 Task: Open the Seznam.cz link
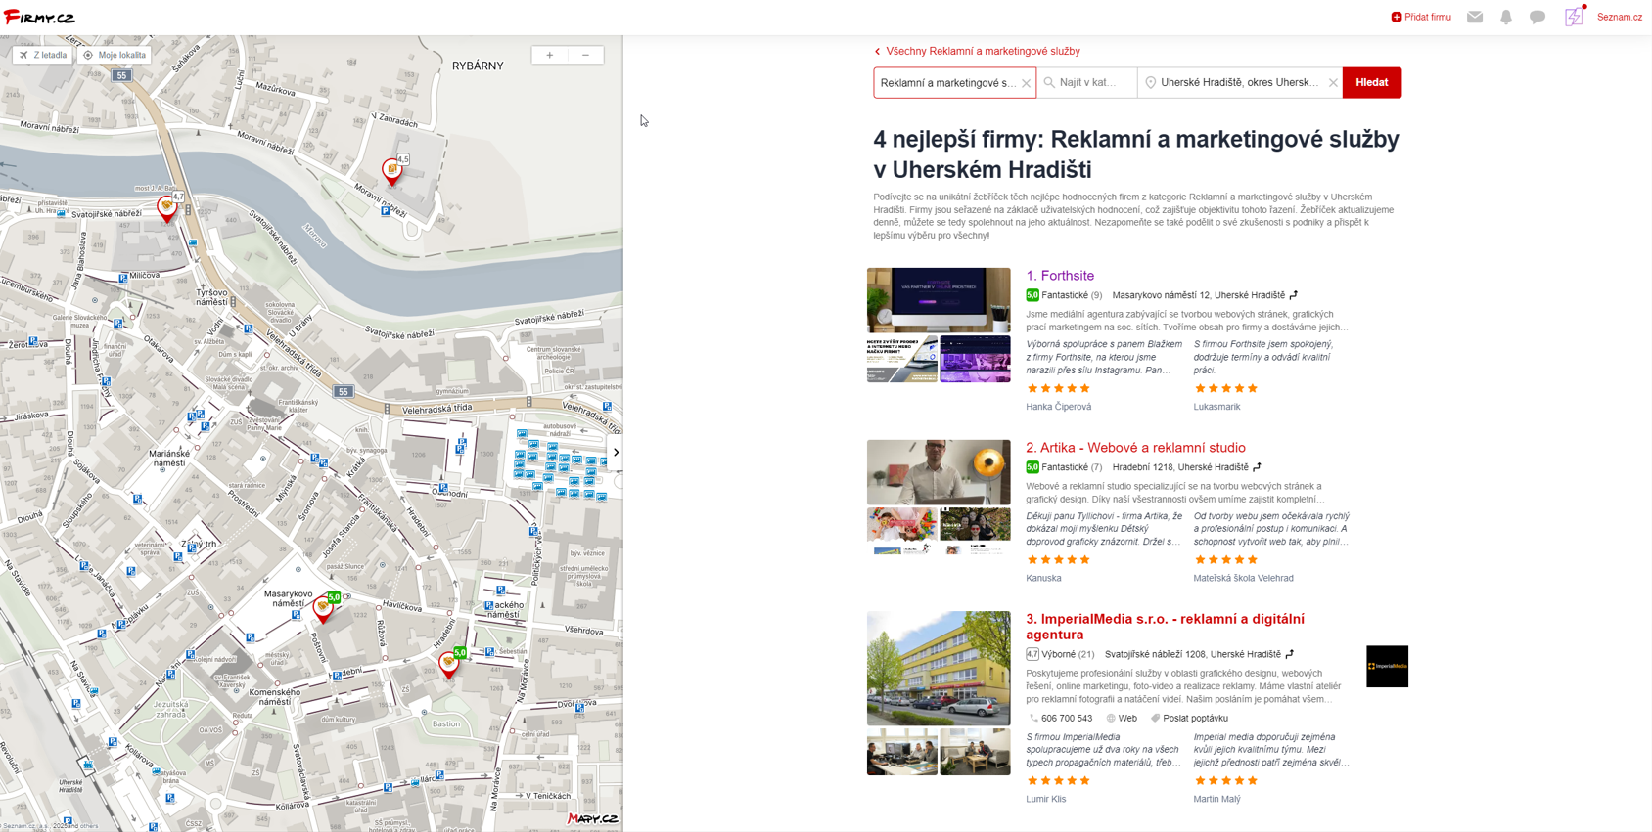coord(1620,17)
